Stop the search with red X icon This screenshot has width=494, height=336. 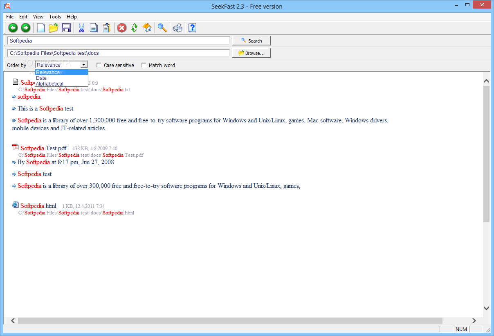(x=122, y=28)
